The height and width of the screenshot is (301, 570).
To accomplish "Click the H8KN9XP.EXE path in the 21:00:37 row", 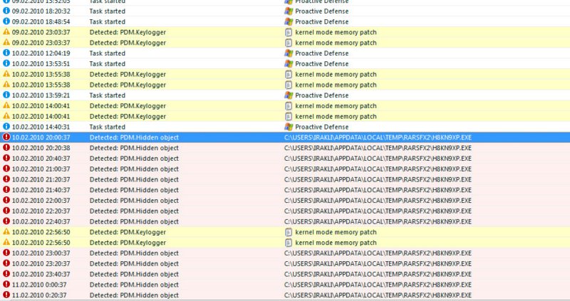I will pyautogui.click(x=378, y=169).
